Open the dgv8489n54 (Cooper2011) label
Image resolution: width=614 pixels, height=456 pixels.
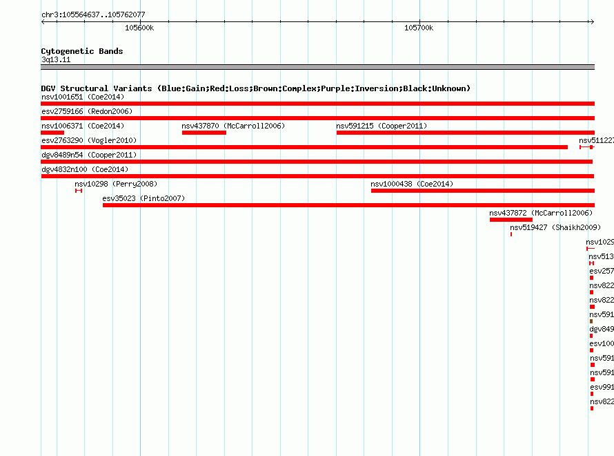[89, 155]
